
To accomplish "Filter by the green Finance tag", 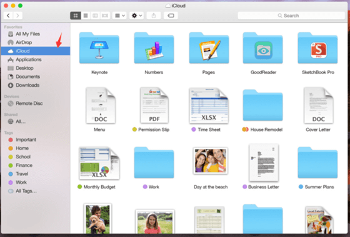I will click(x=36, y=165).
